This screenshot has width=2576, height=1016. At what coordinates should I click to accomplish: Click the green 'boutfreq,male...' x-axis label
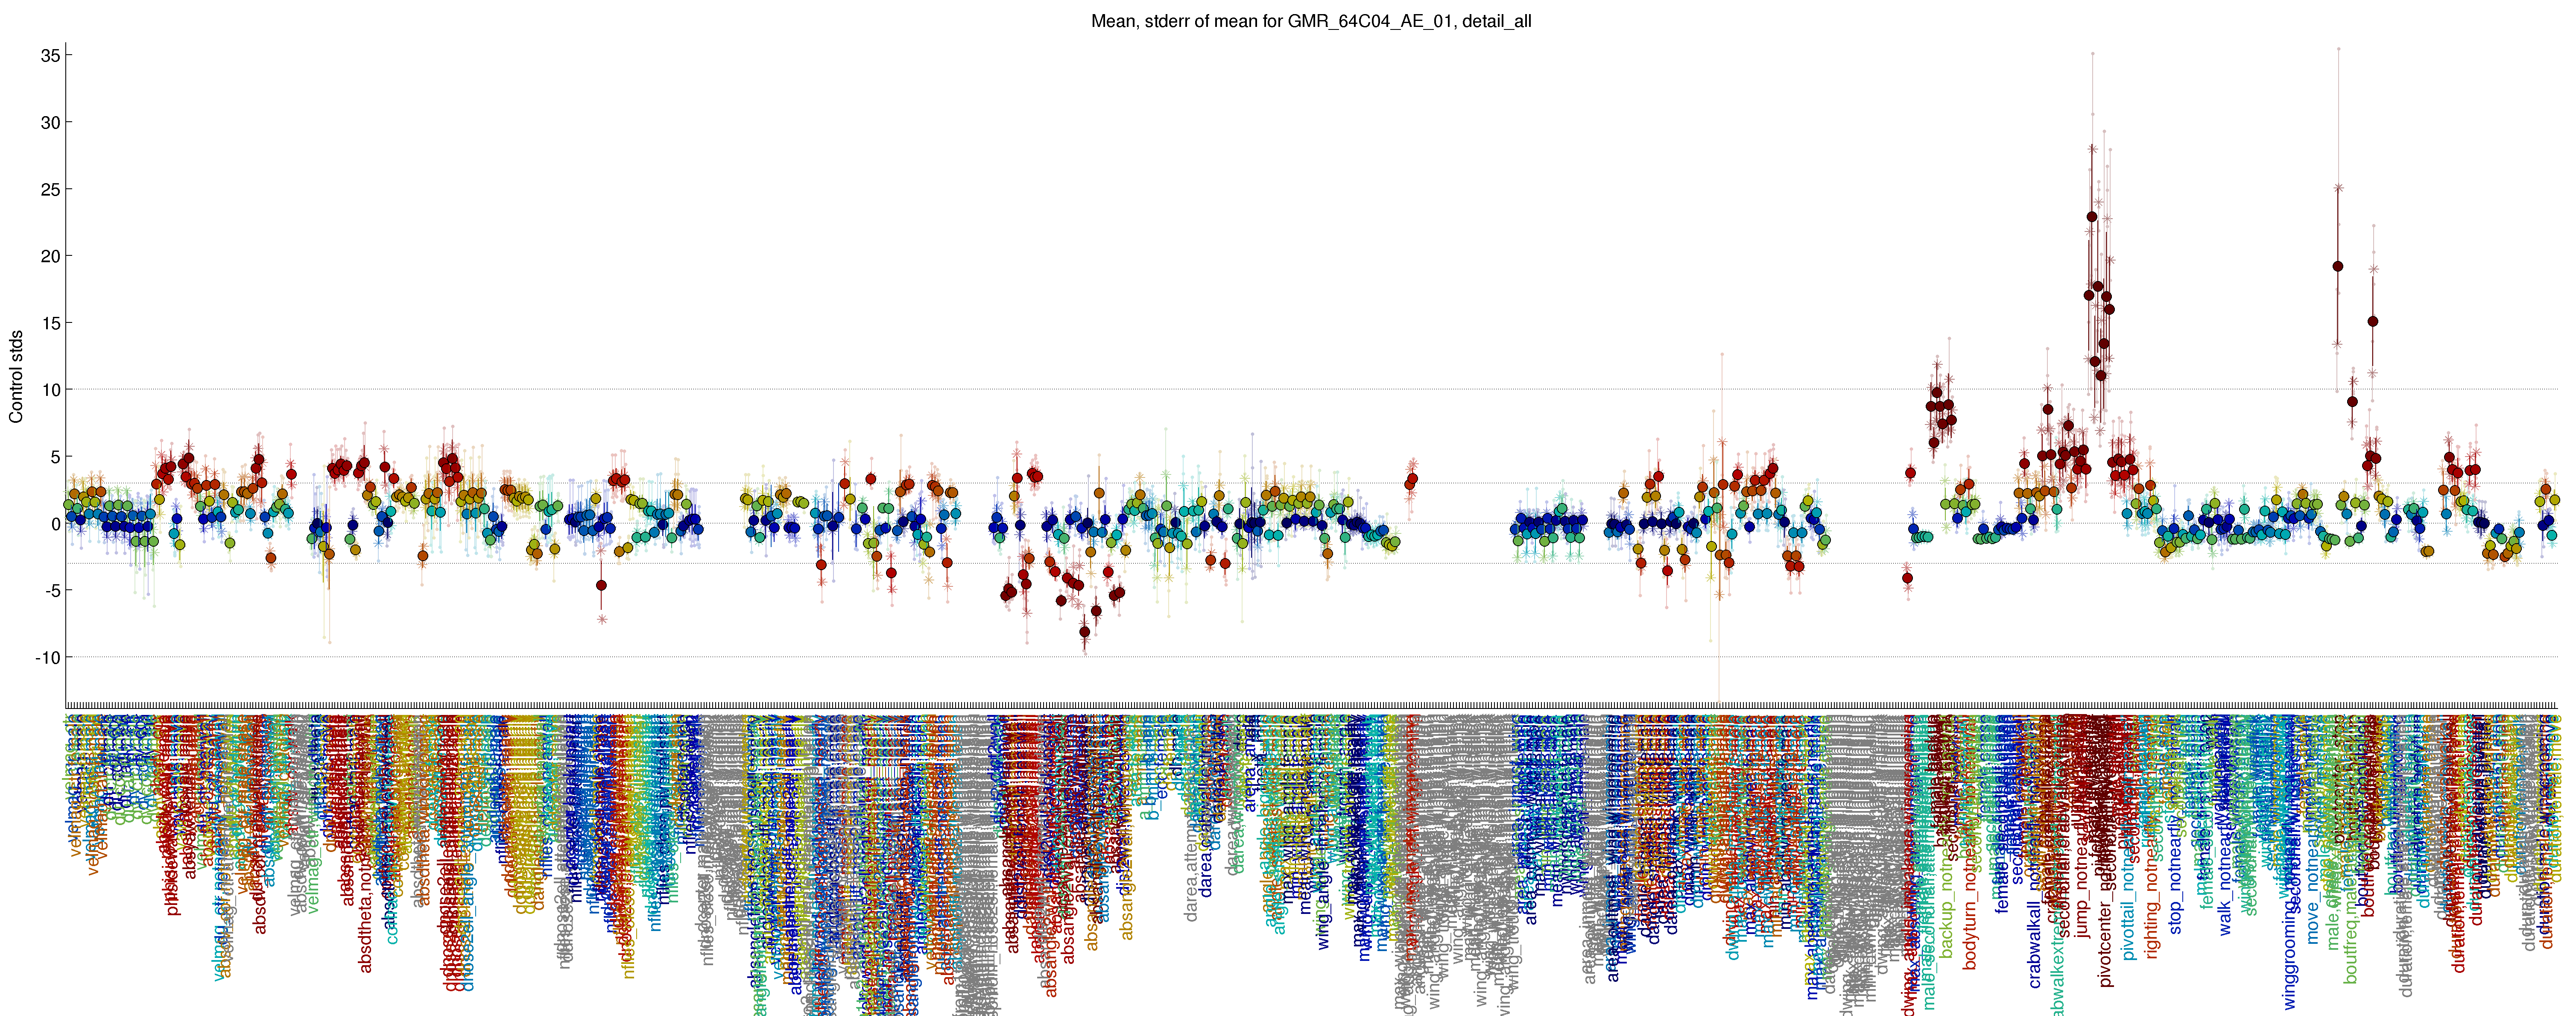pyautogui.click(x=2351, y=850)
